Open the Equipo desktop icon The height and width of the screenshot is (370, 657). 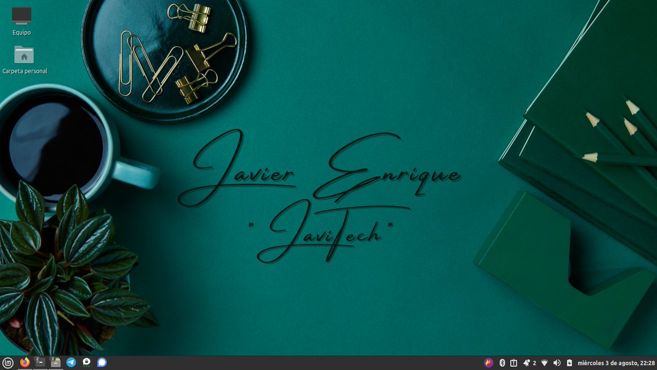click(22, 19)
